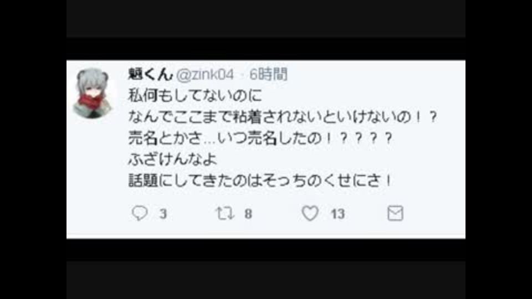532x299 pixels.
Task: Open the retweet count showing 8
Action: [x=248, y=214]
